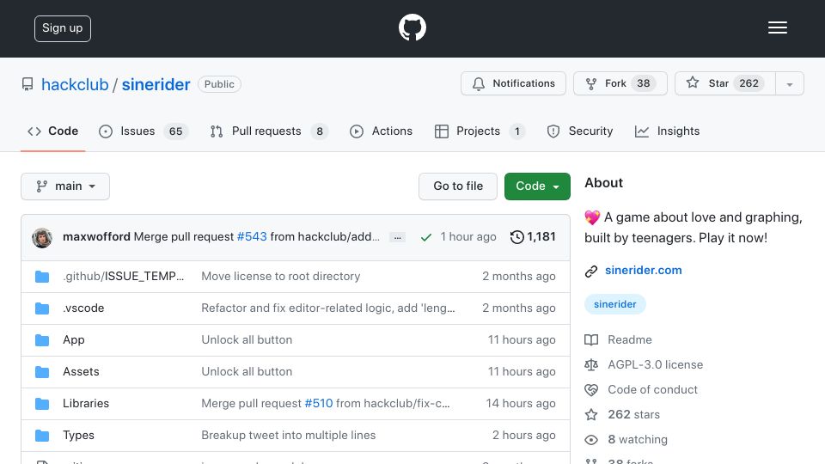View the Insights tab

click(x=667, y=131)
